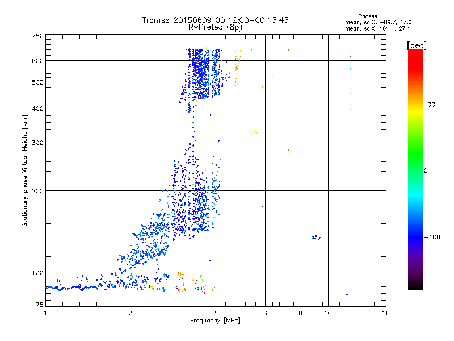454x341 pixels.
Task: Click the x-axis tick label '10'
Action: click(328, 313)
